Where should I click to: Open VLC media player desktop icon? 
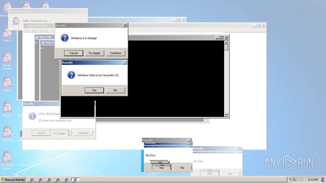[x=7, y=160]
